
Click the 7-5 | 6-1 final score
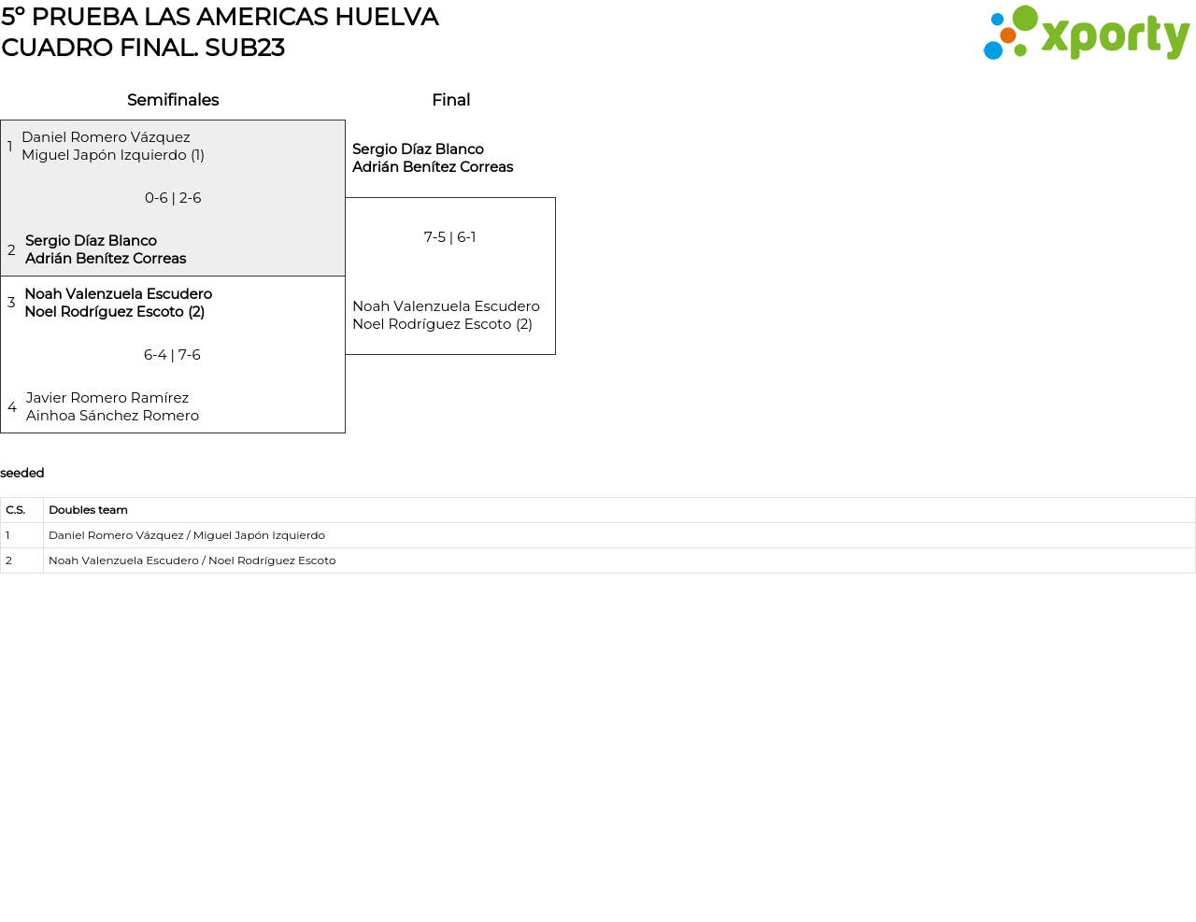[449, 237]
